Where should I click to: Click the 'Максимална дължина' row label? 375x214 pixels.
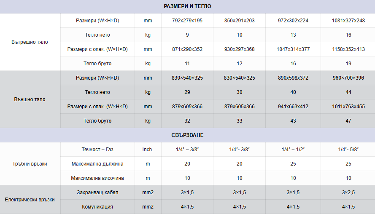[x=97, y=164]
